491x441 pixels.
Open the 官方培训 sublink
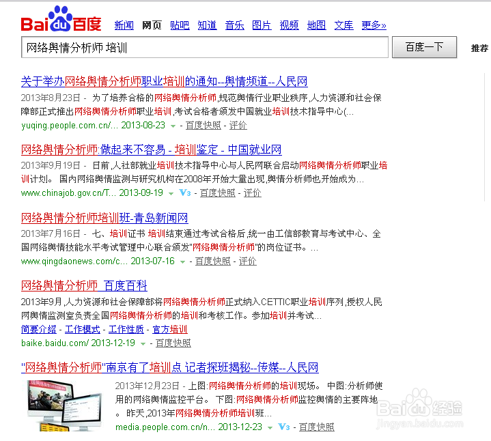coord(170,329)
